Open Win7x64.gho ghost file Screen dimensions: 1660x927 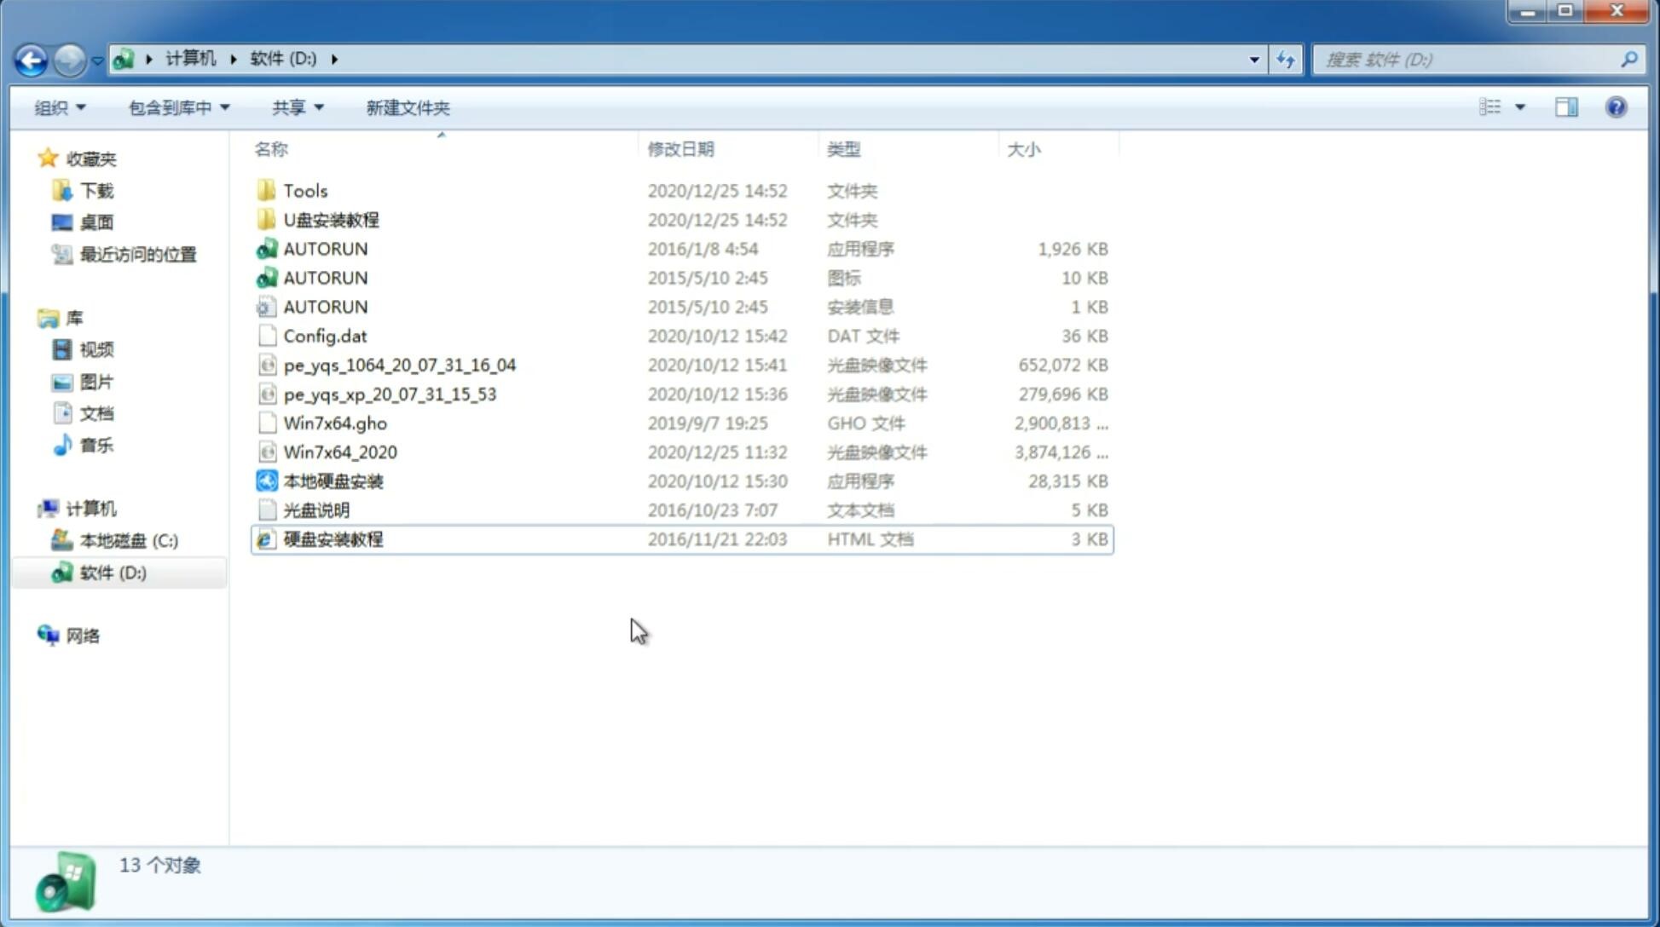pos(335,423)
